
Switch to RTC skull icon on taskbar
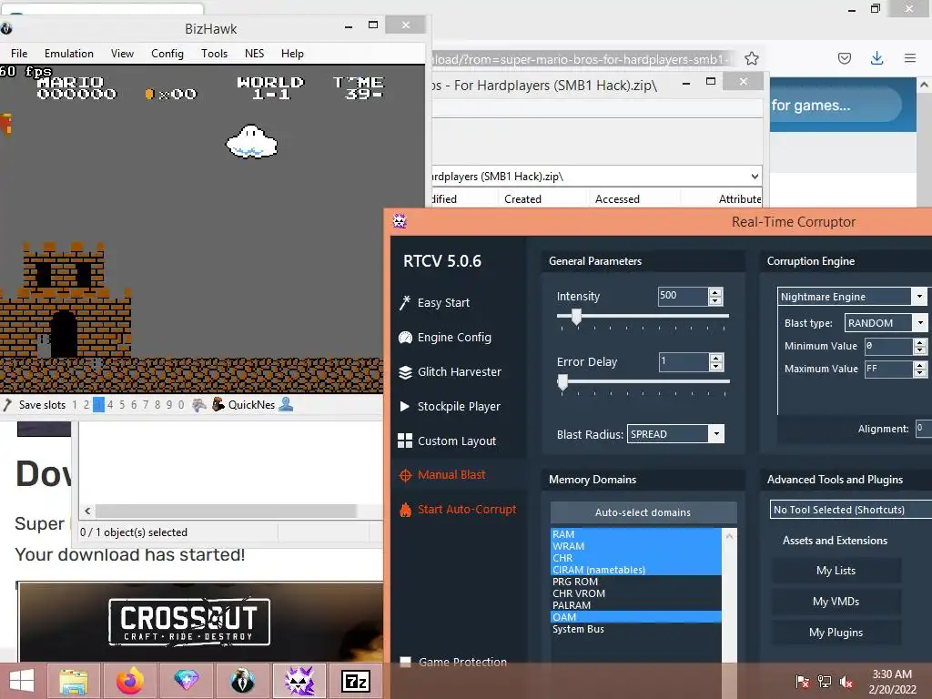click(299, 681)
